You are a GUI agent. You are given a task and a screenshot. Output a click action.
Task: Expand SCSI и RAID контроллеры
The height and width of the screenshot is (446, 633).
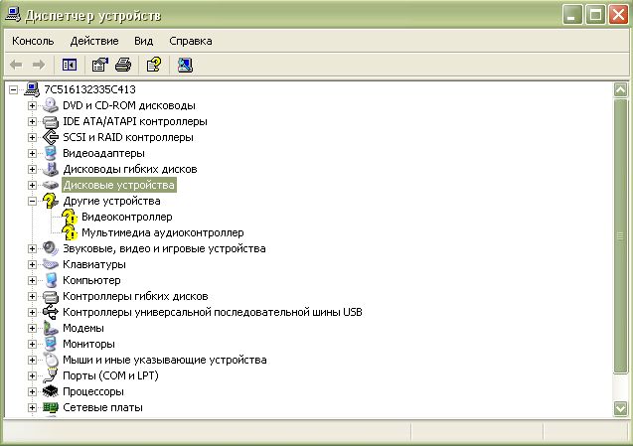[32, 138]
